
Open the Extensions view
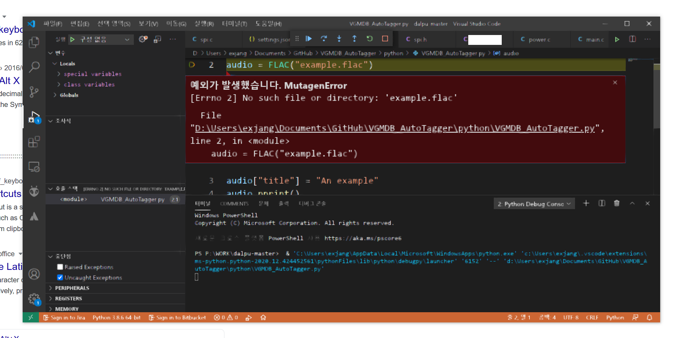point(34,142)
